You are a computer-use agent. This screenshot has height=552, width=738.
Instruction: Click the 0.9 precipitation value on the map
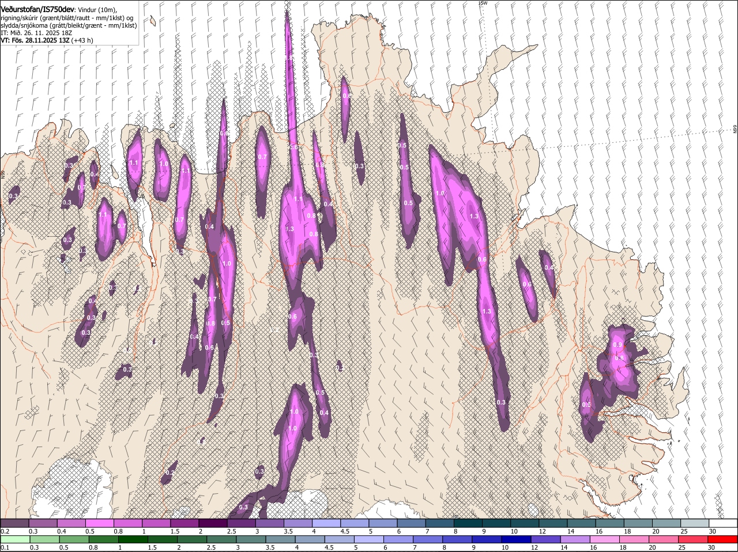[x=617, y=345]
